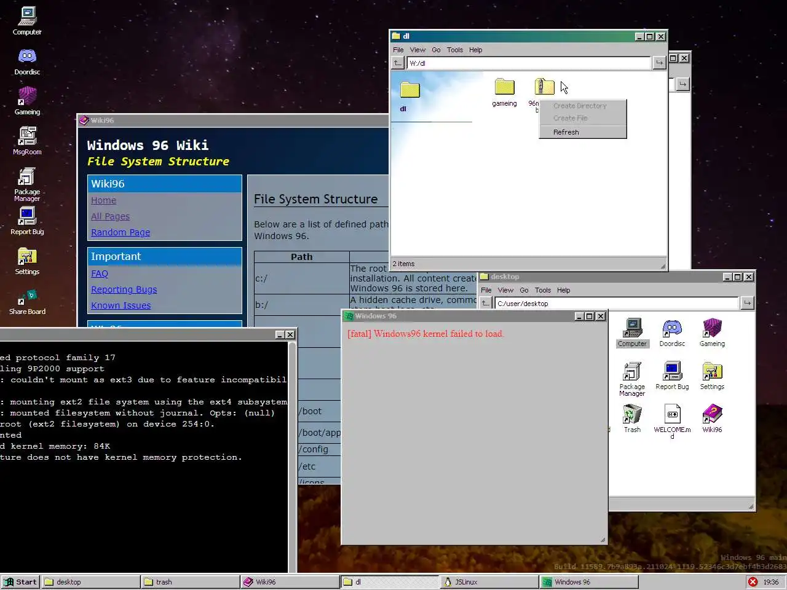Open the Go menu in the dl window
Image resolution: width=787 pixels, height=590 pixels.
436,50
